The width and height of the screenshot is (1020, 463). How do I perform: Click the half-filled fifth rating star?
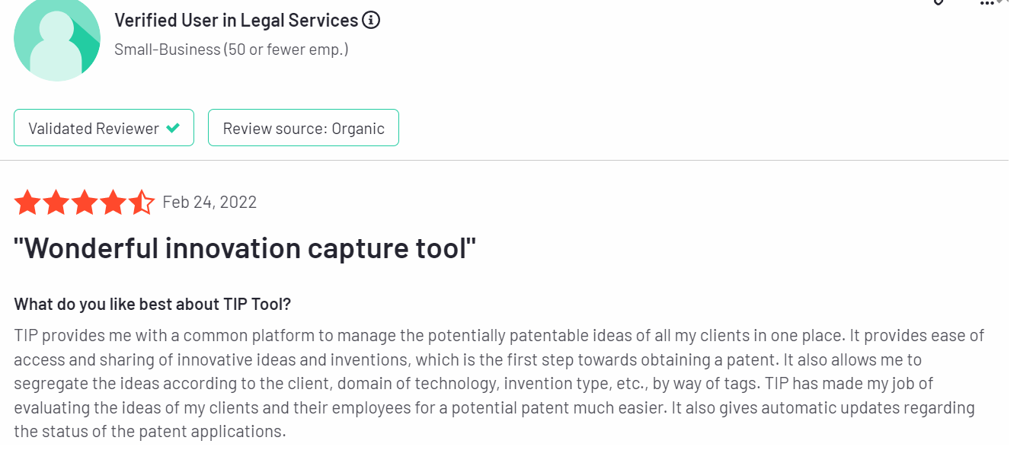tap(142, 203)
